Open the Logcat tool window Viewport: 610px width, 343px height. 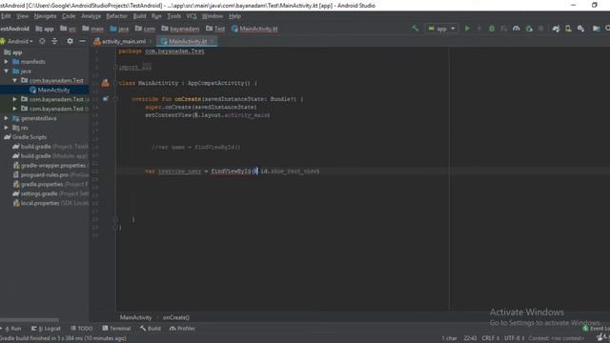[x=46, y=329]
